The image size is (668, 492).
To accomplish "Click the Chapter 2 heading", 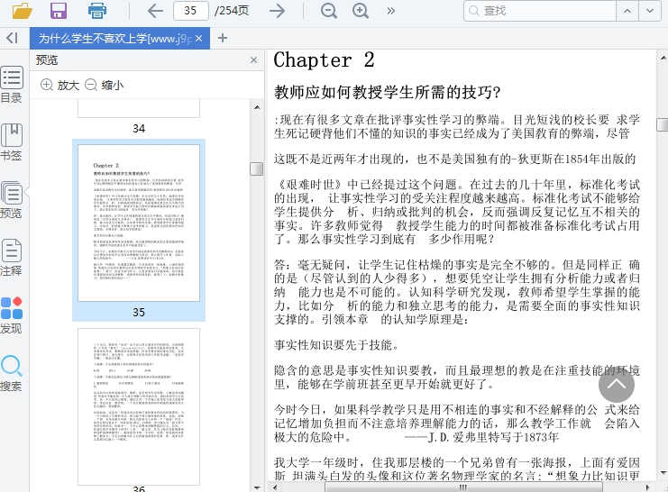I will [324, 60].
